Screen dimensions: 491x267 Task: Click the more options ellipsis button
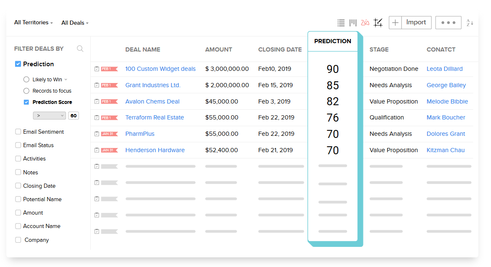click(x=448, y=22)
